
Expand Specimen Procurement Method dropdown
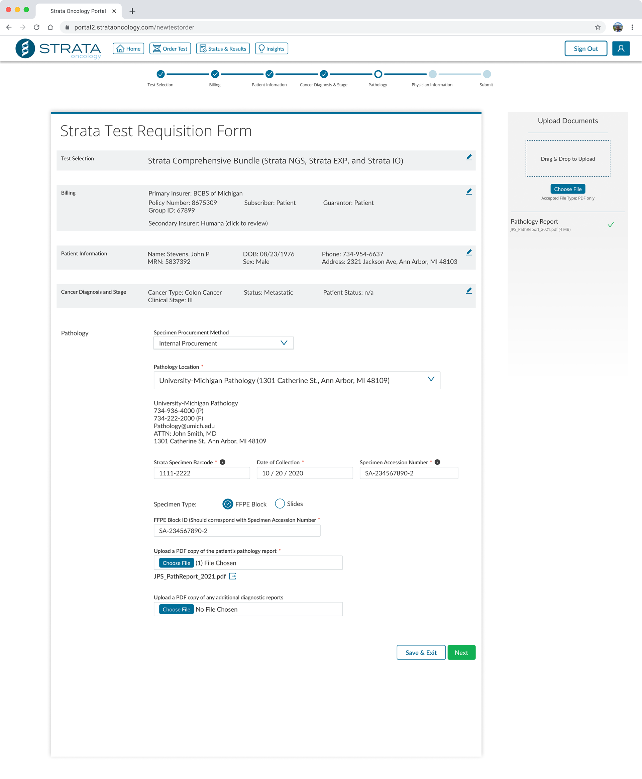(223, 343)
